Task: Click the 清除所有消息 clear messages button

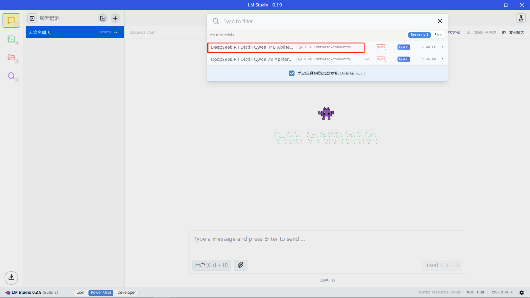Action: 481,32
